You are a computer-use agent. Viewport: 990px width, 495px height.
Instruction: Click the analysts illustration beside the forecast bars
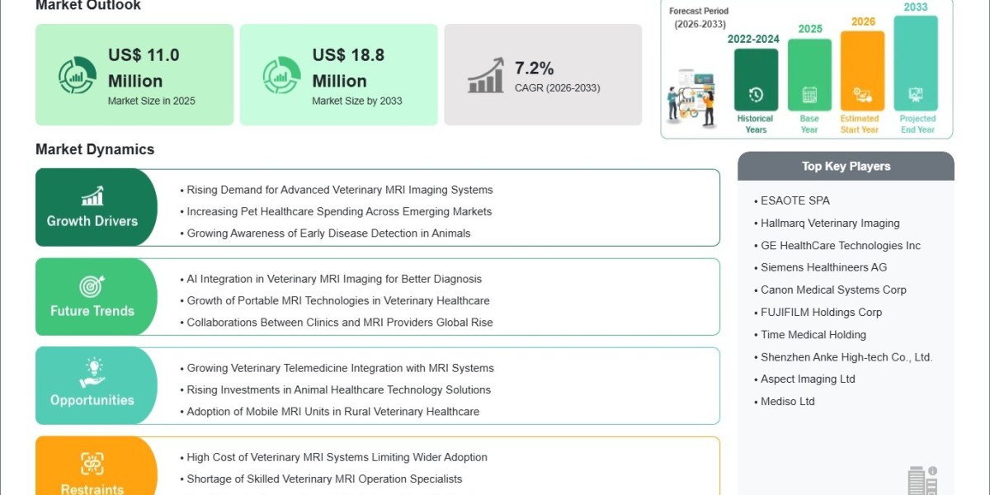[691, 97]
